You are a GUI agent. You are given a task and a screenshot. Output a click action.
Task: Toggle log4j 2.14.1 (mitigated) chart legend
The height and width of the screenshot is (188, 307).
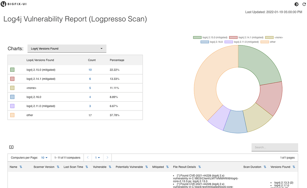(x=246, y=37)
